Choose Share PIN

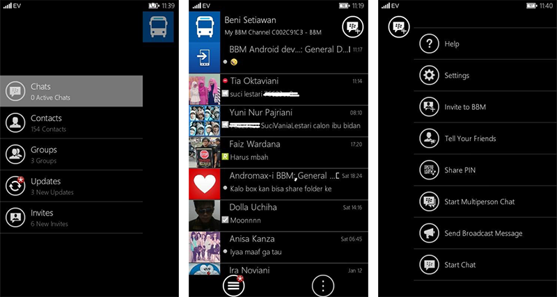(x=485, y=170)
